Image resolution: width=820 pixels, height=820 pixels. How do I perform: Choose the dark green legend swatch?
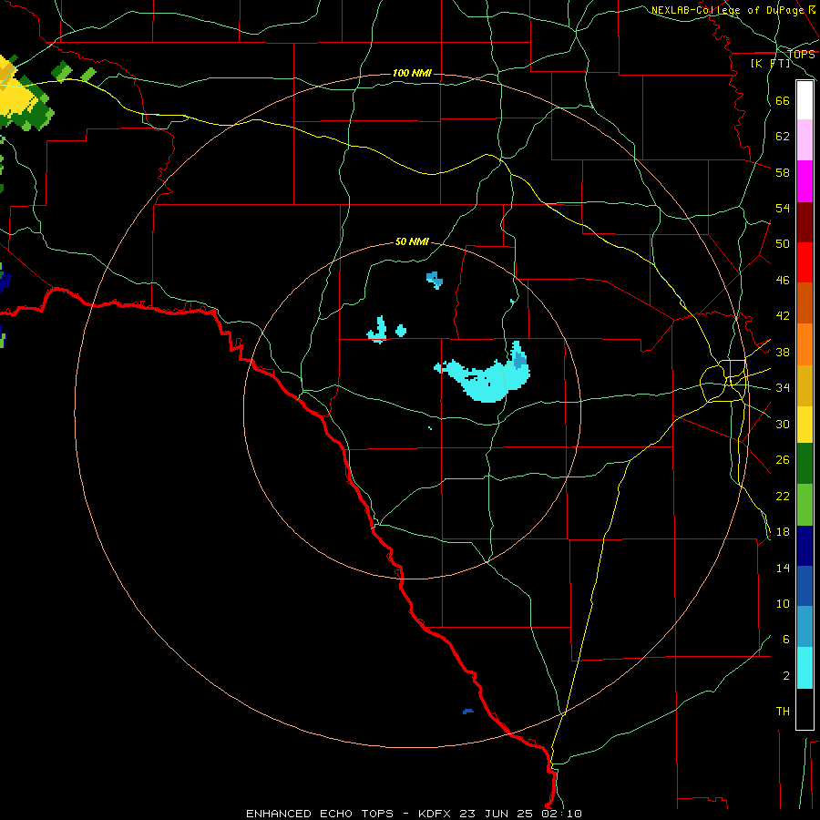click(805, 464)
